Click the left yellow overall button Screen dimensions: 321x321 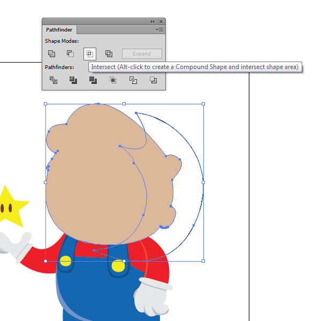65,261
